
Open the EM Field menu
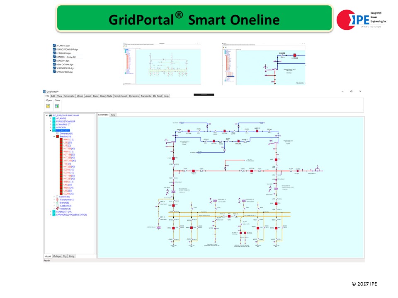click(158, 96)
